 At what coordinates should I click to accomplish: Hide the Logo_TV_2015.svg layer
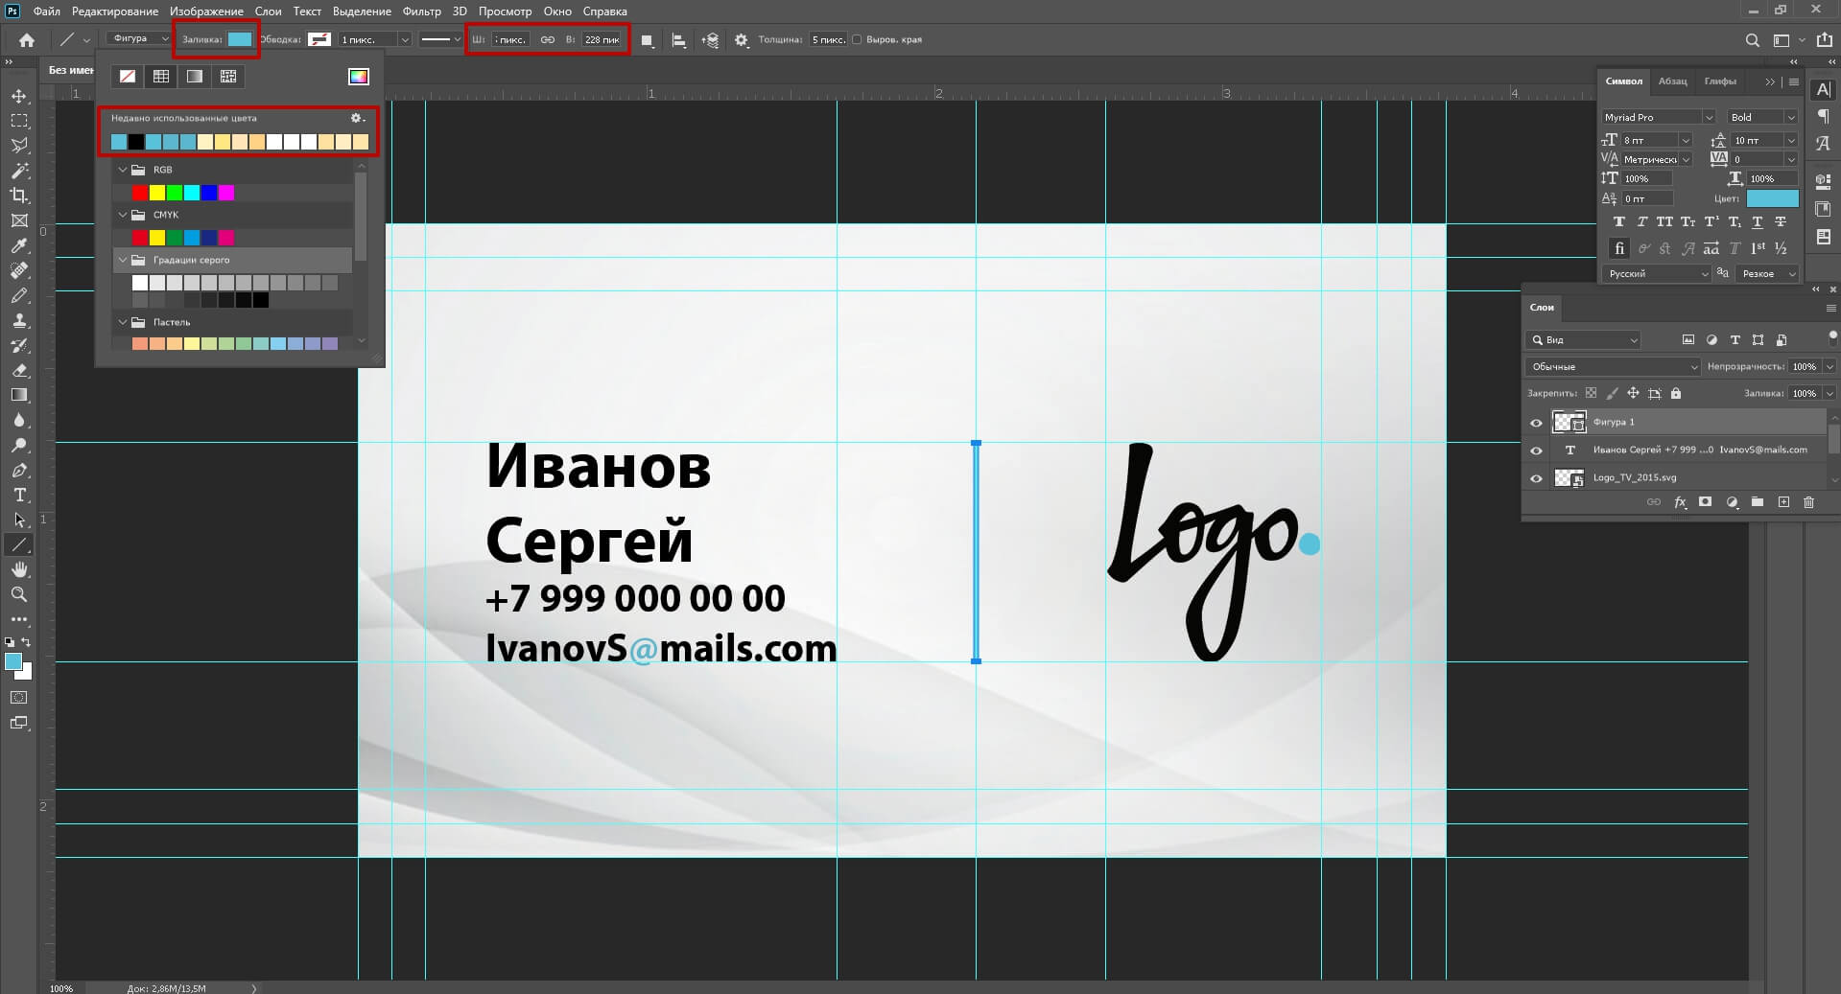(x=1536, y=478)
